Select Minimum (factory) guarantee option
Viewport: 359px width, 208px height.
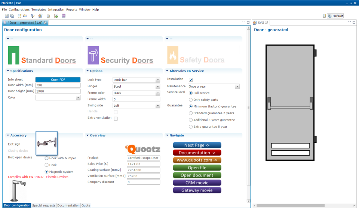[191, 106]
